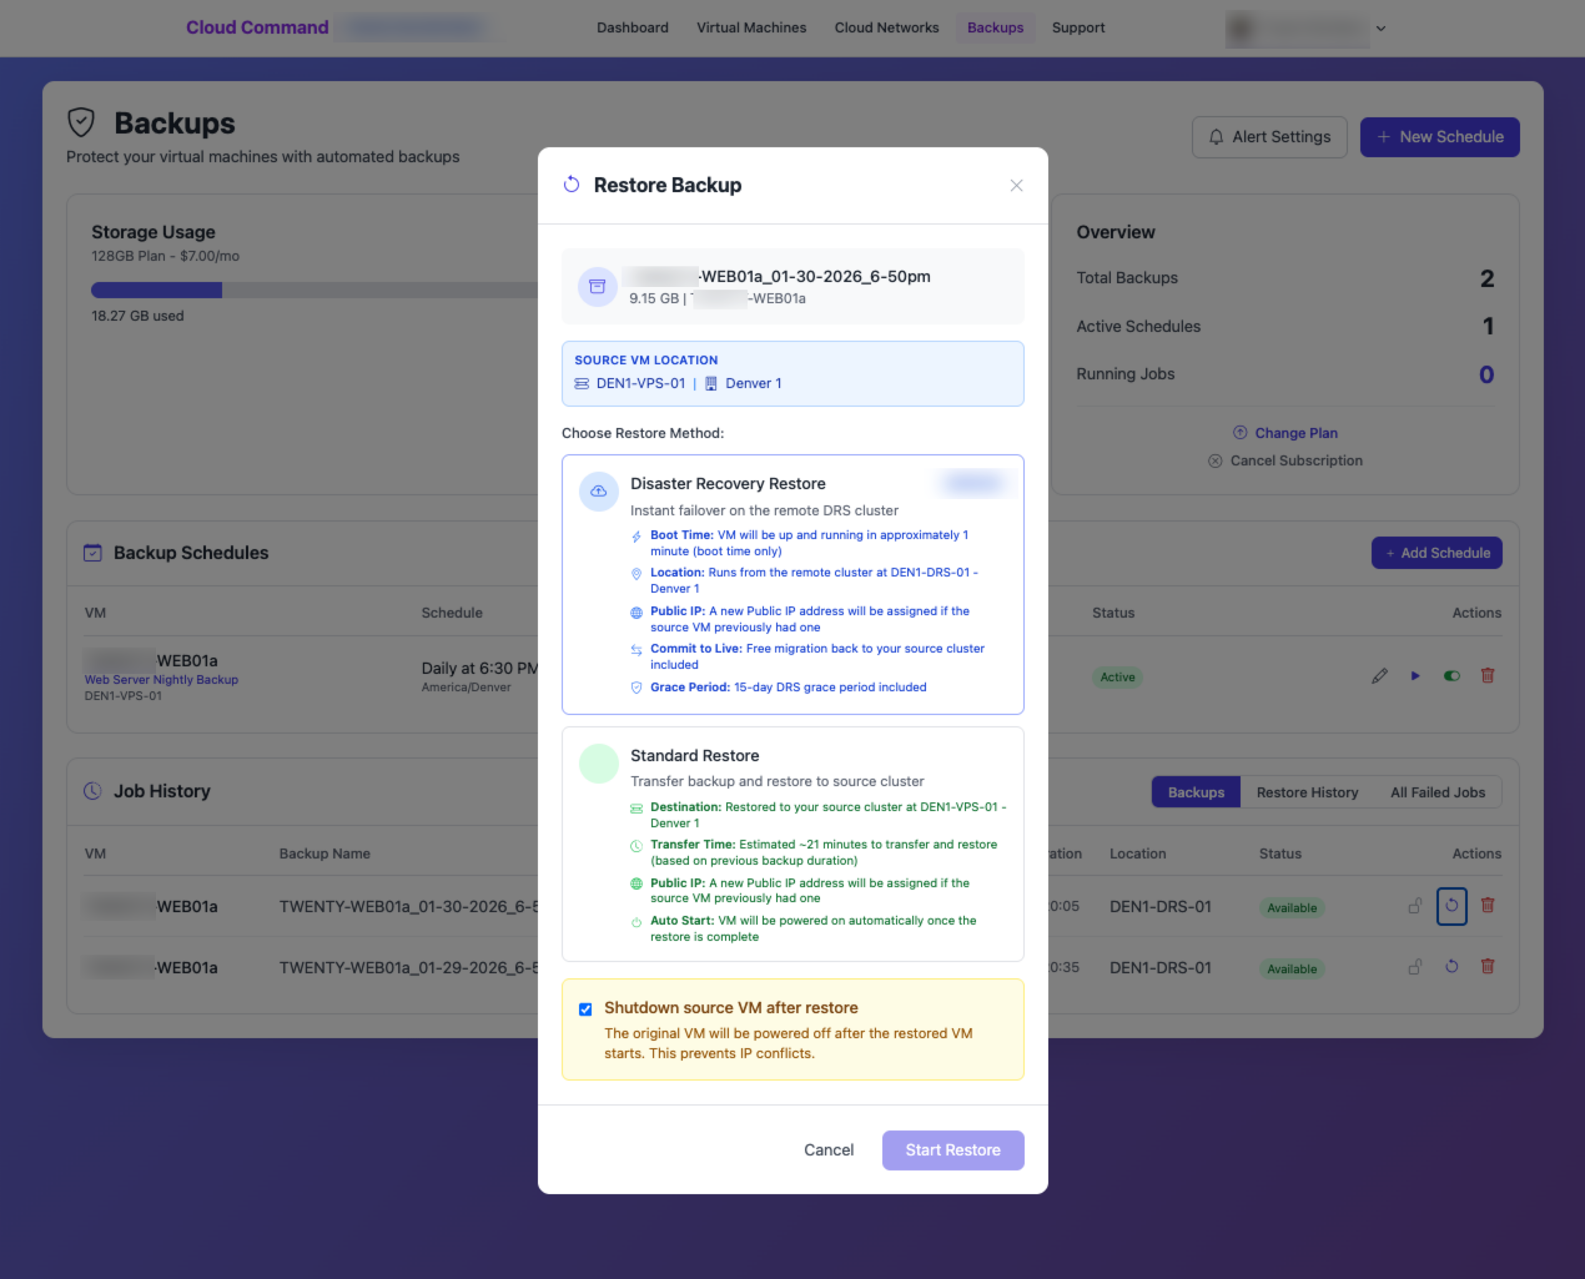Delete the TWENTY-WEB01a_01-30 backup
The image size is (1585, 1279).
[1488, 906]
